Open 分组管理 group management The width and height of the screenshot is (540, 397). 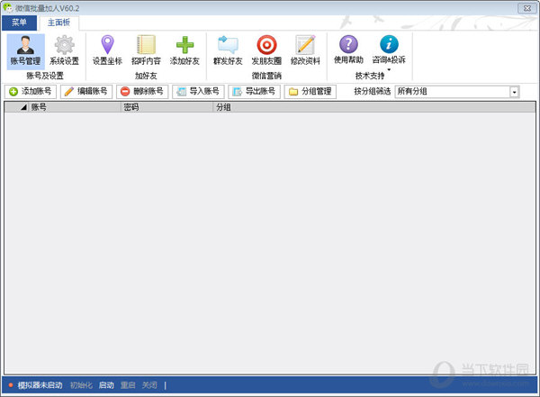tap(310, 92)
